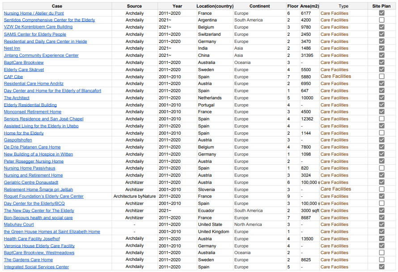Select the Year column header

tap(177, 6)
